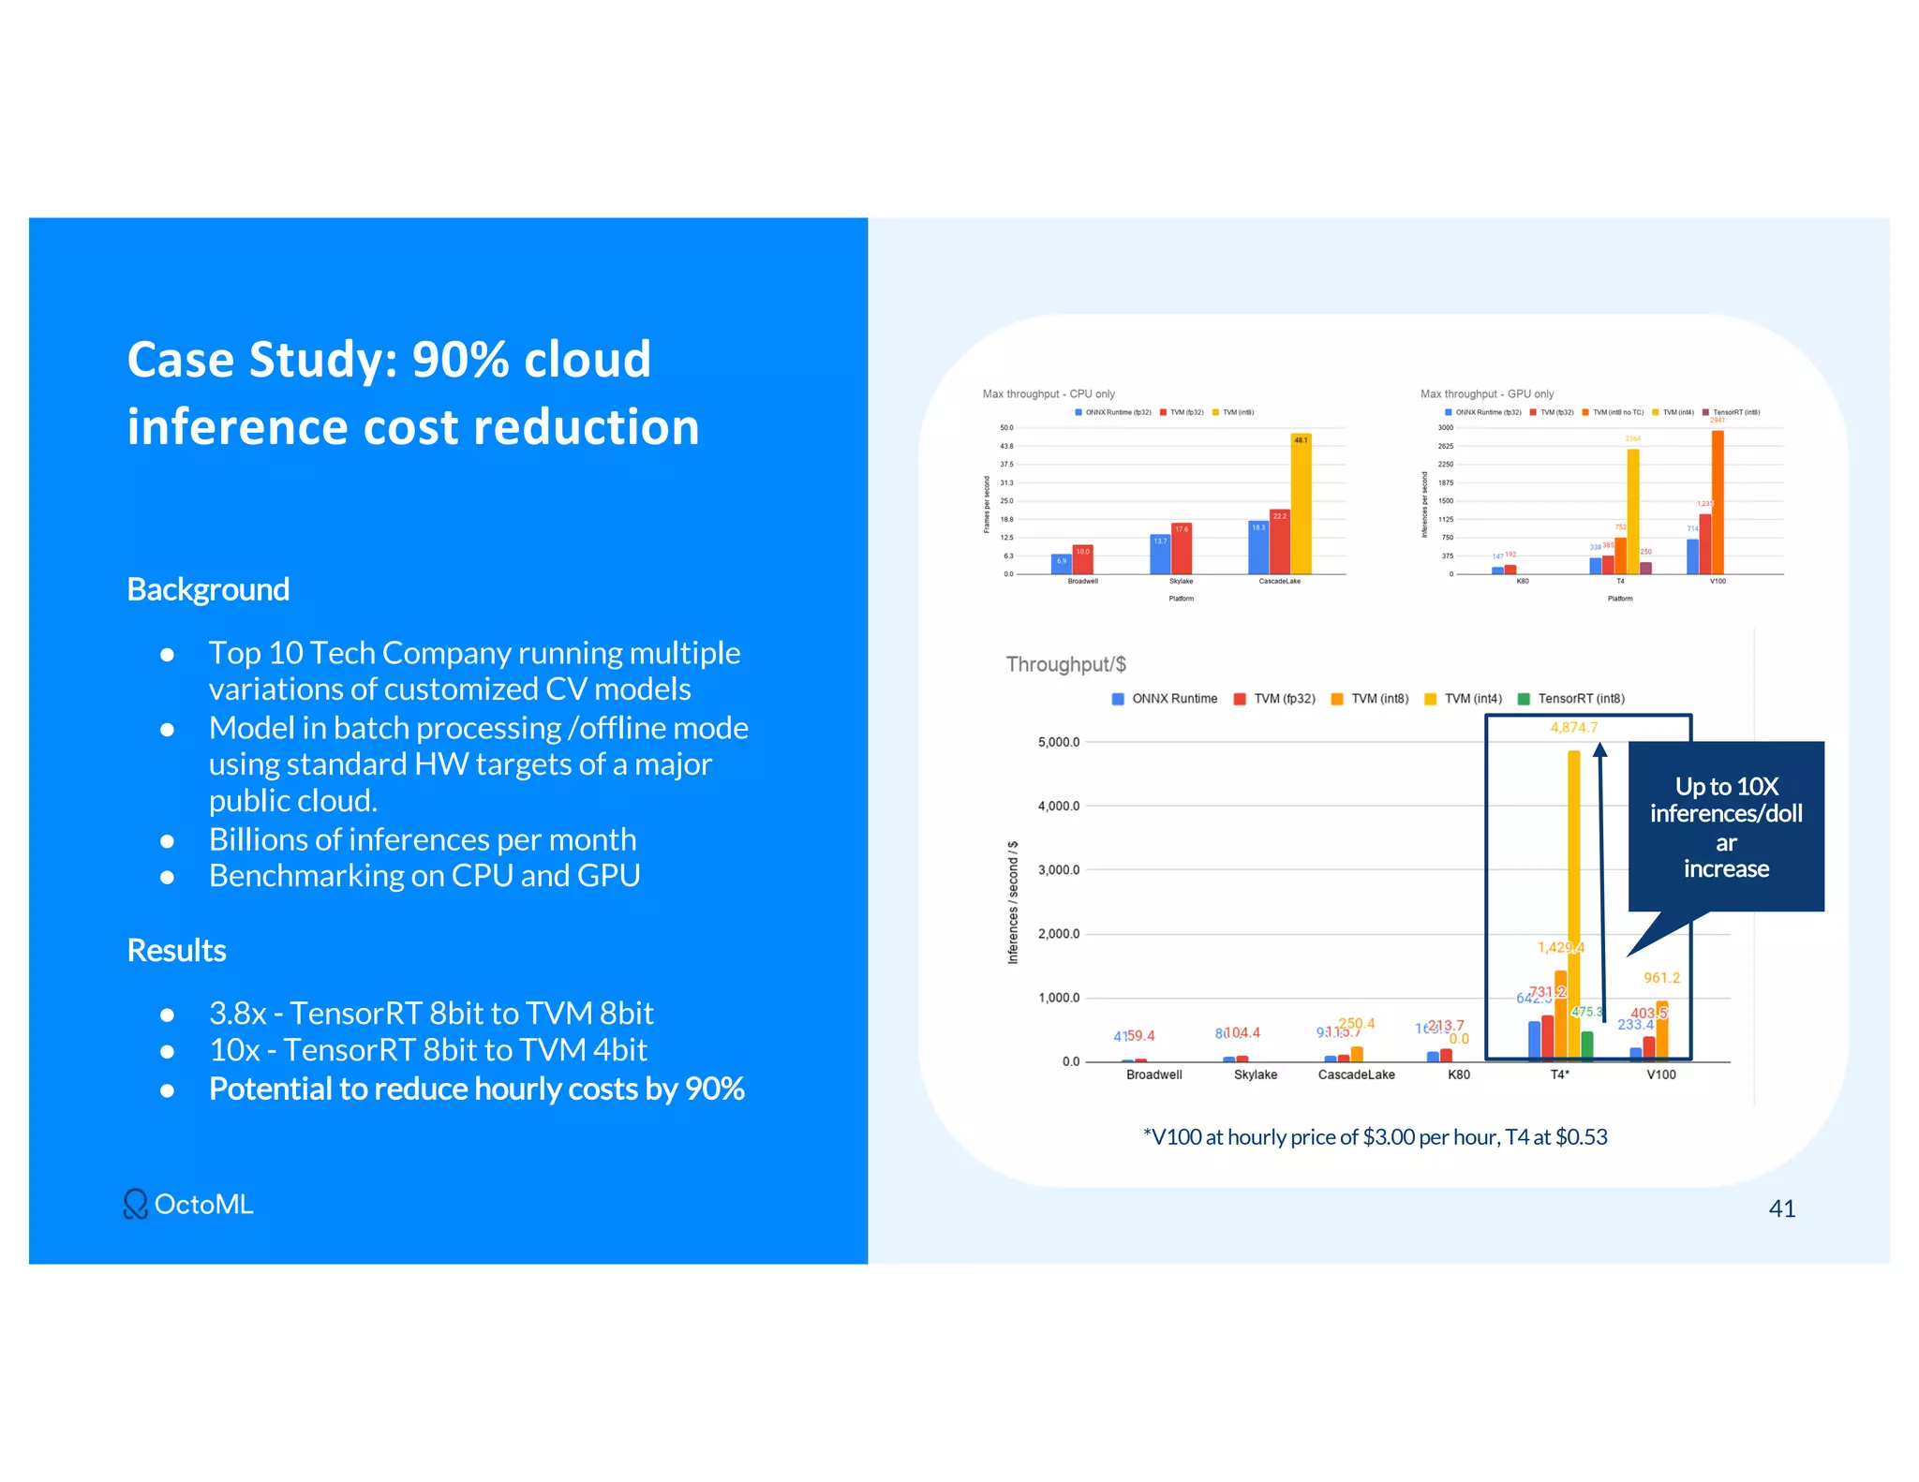Screen dimensions: 1919x1482
Task: Click the 'Background' heading
Action: [x=208, y=589]
